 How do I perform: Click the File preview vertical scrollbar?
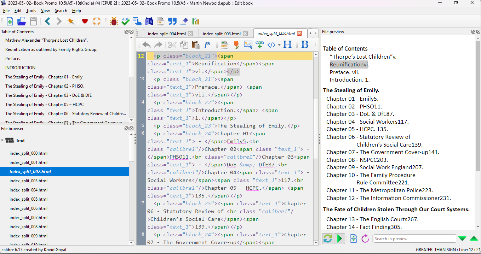478,106
